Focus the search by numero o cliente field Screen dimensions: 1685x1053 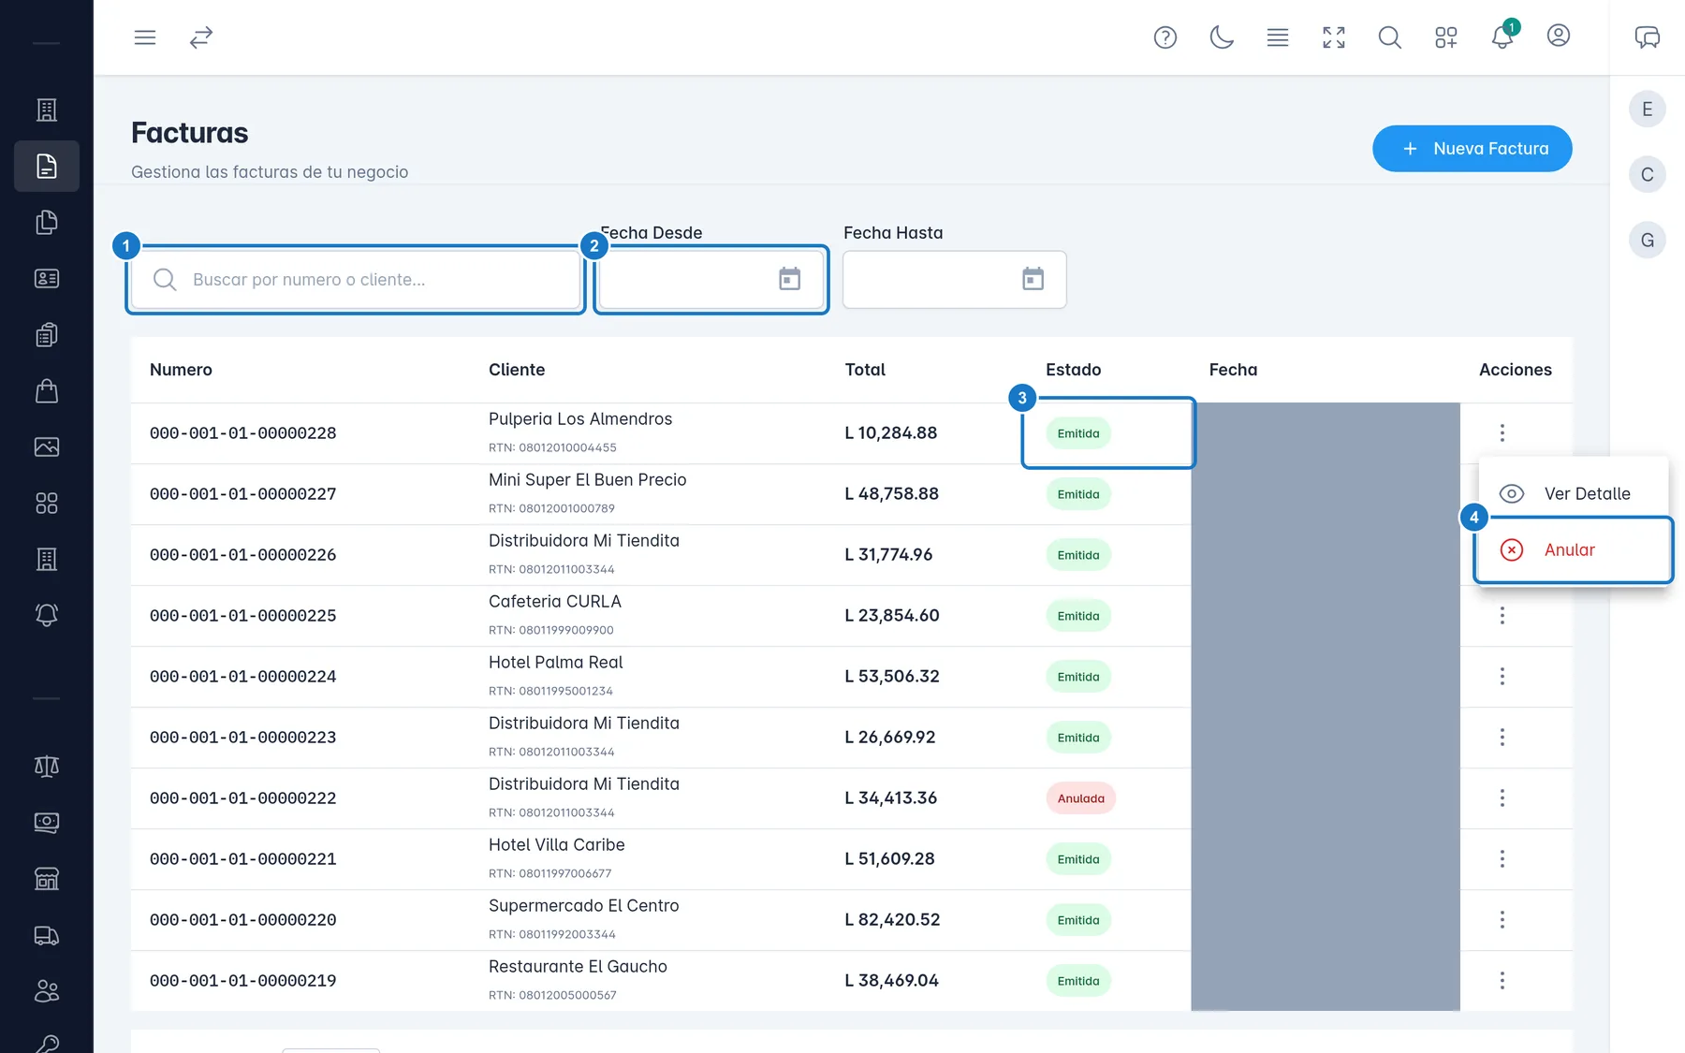tap(356, 279)
